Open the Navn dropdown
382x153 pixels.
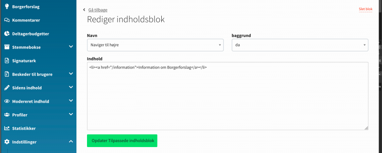click(155, 45)
